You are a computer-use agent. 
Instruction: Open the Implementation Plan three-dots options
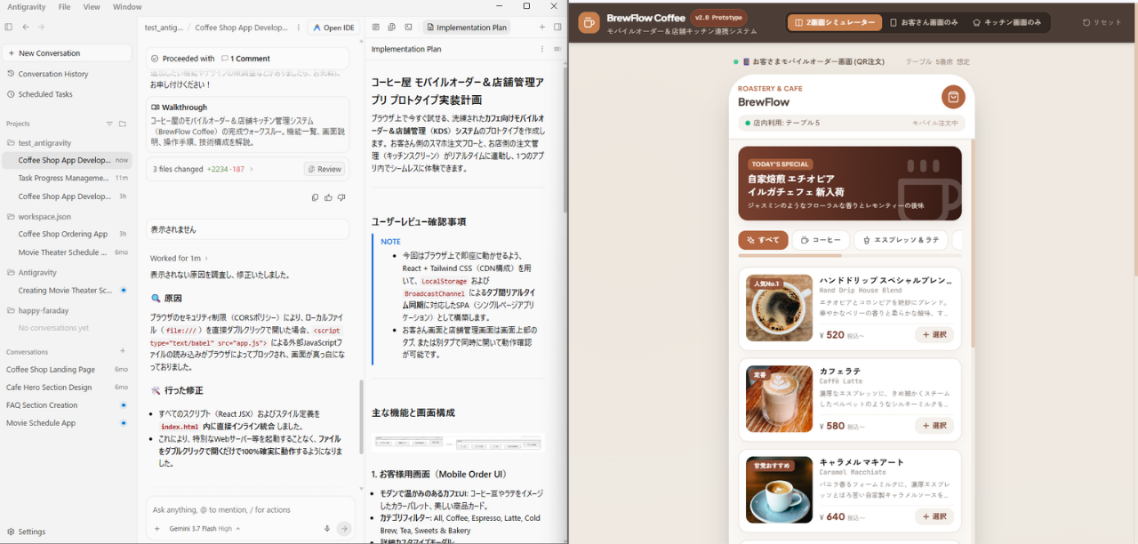click(541, 49)
